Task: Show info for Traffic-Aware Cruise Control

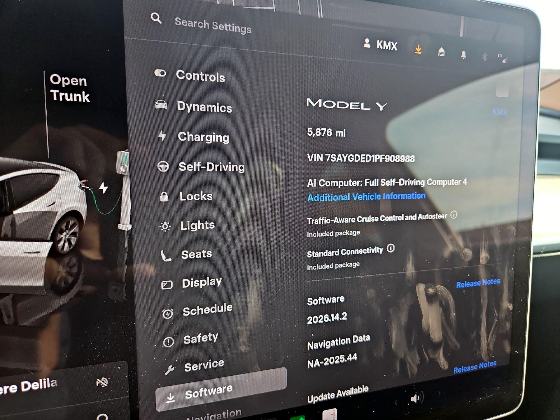Action: (454, 215)
